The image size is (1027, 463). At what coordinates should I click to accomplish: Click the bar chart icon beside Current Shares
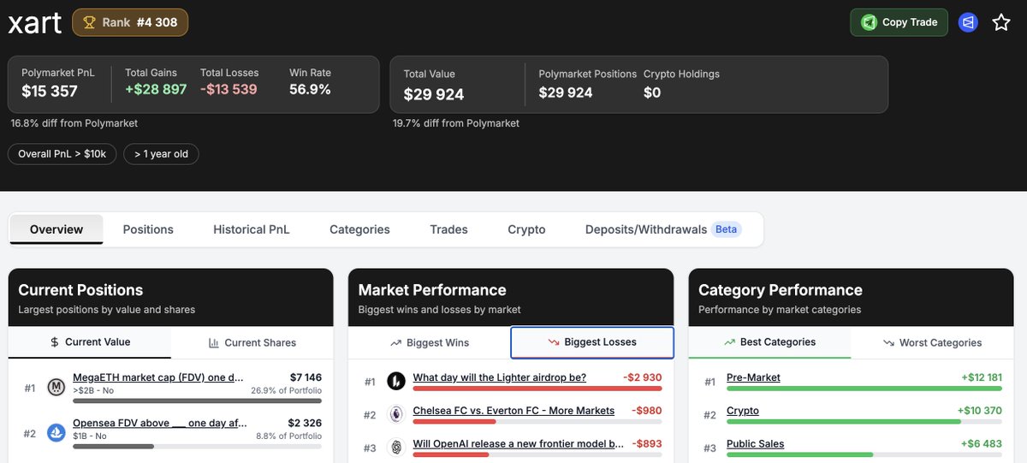(x=214, y=342)
